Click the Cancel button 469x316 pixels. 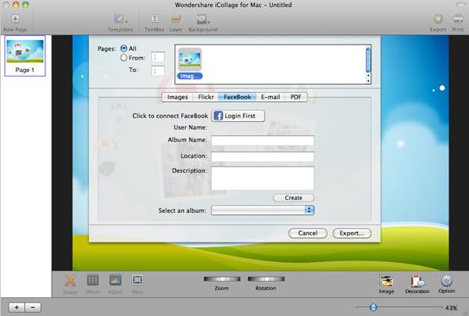308,233
